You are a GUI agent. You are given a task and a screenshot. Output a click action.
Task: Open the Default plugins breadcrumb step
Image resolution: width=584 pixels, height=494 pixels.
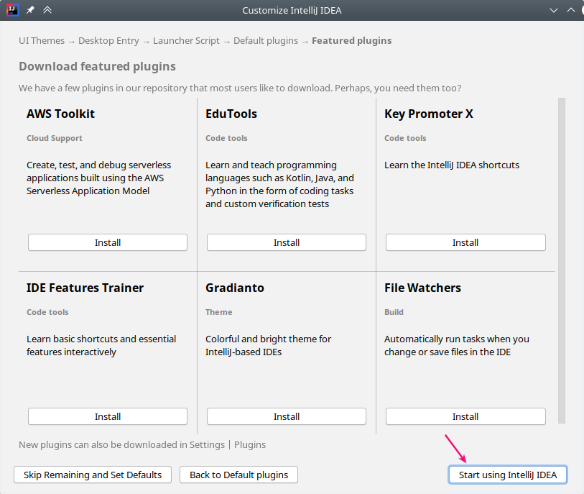coord(266,41)
